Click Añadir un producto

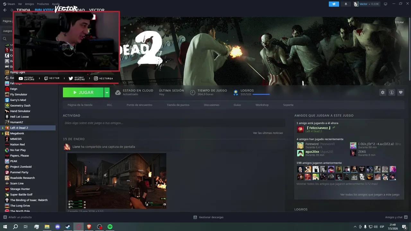(17, 217)
